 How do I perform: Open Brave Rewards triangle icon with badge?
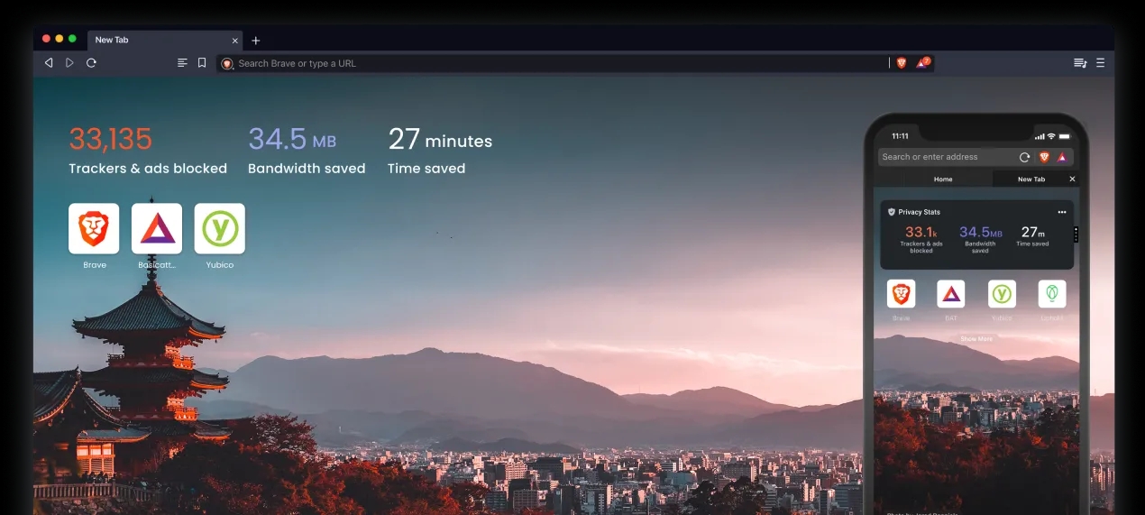pyautogui.click(x=922, y=63)
